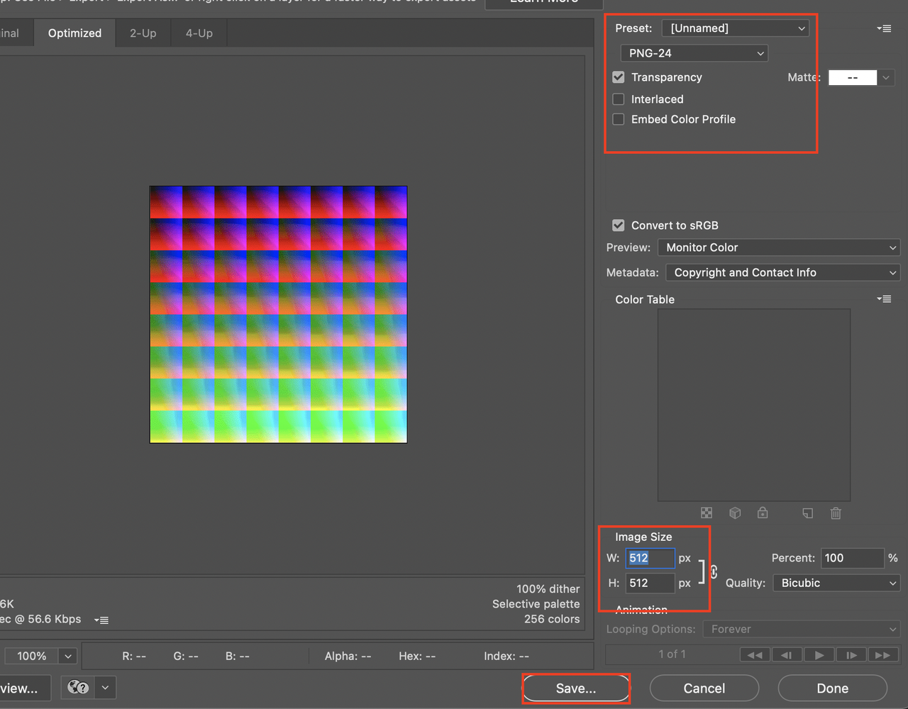
Task: Click the Save... button
Action: [x=576, y=688]
